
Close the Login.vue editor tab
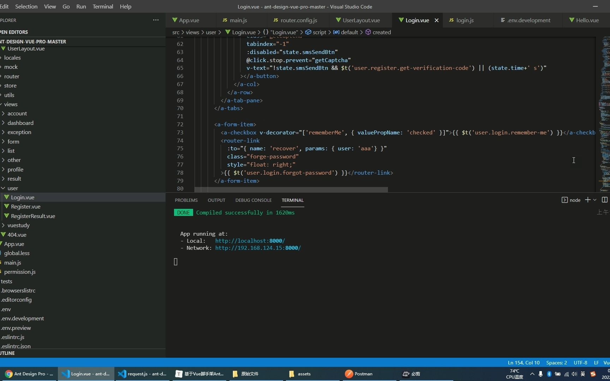tap(437, 20)
